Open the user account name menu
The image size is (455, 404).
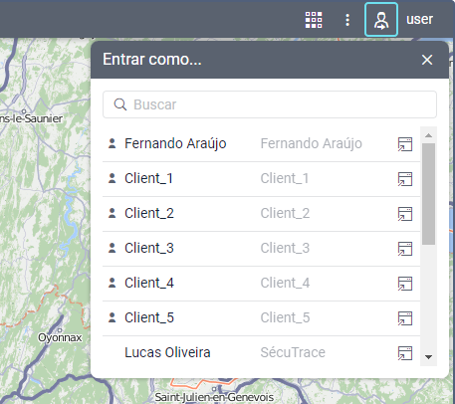[x=419, y=19]
